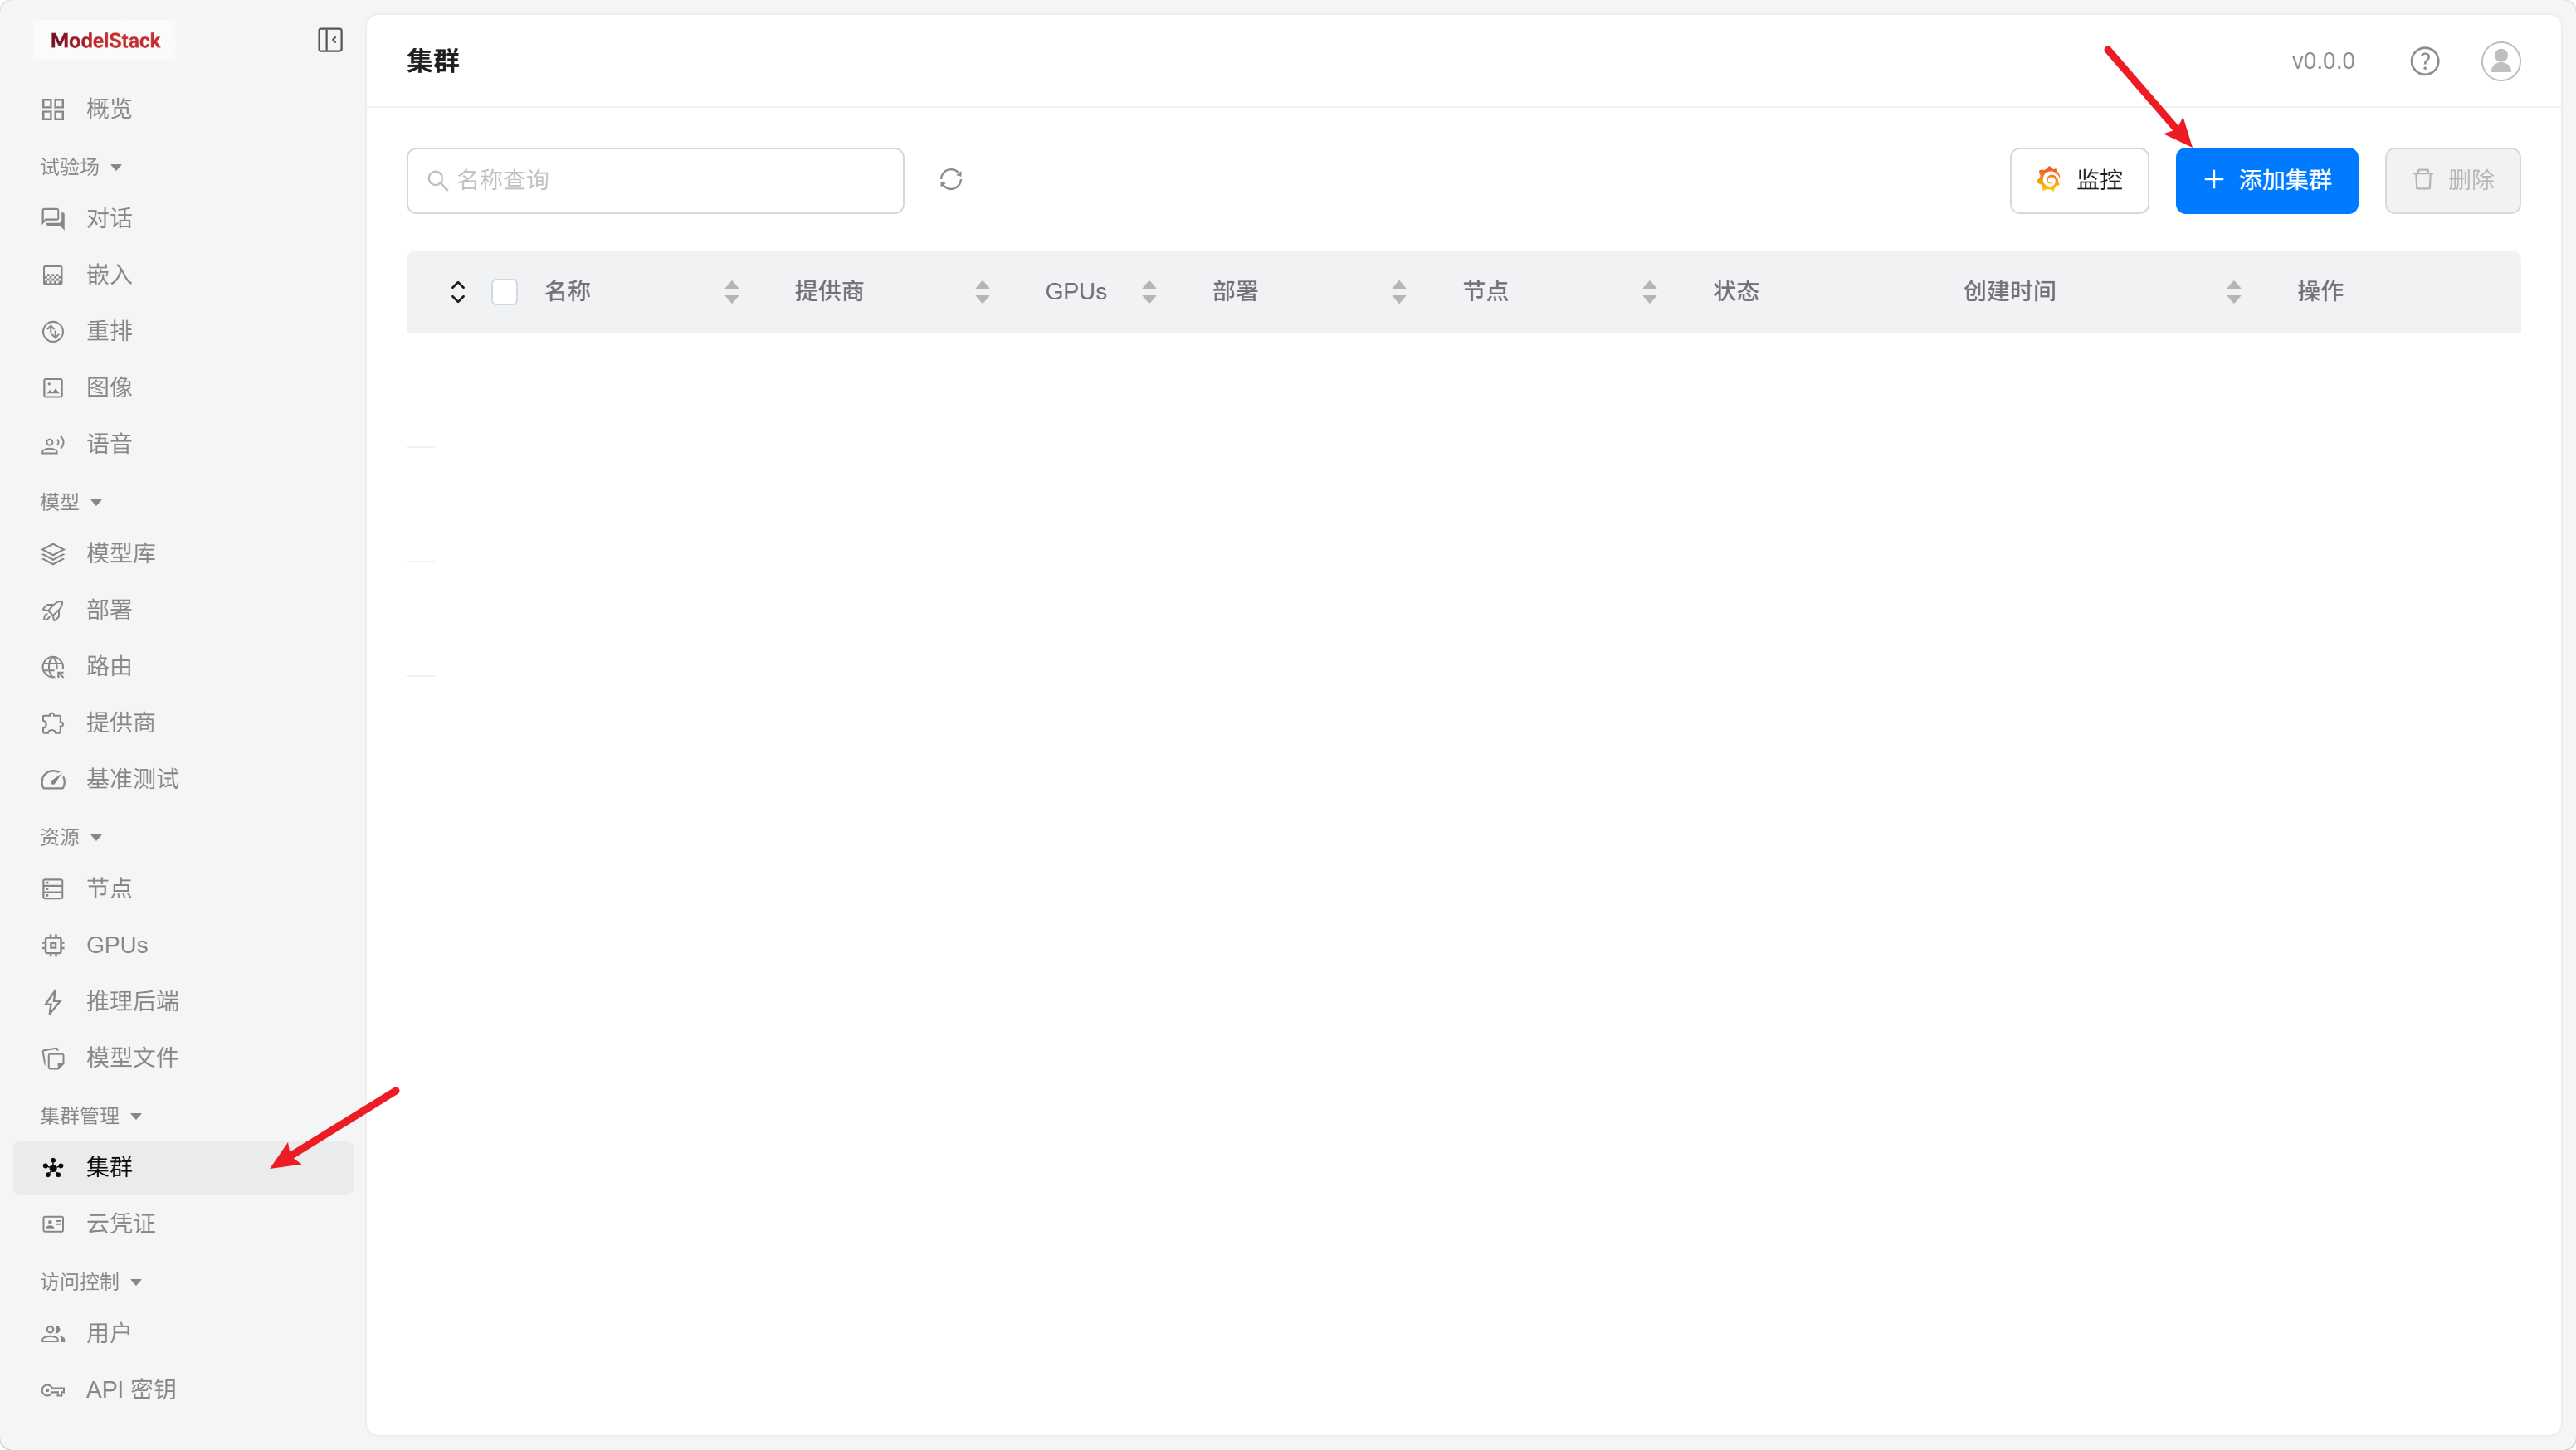Collapse the 访问控制 sidebar section
Viewport: 2576px width, 1450px height.
[91, 1282]
